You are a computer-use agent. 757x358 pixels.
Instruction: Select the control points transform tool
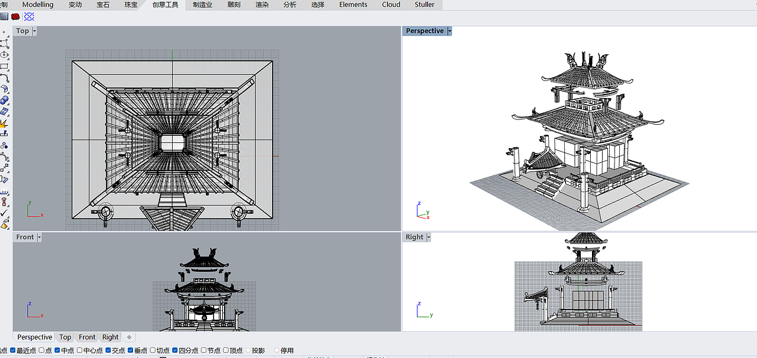[x=5, y=168]
